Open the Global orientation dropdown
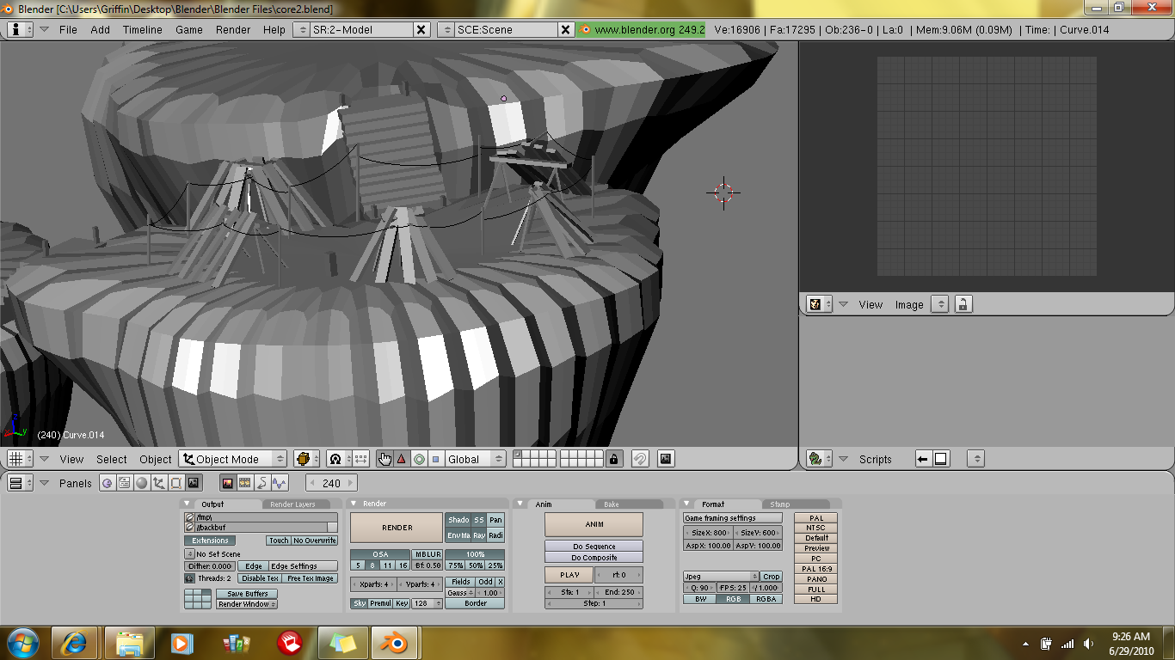 pyautogui.click(x=476, y=459)
